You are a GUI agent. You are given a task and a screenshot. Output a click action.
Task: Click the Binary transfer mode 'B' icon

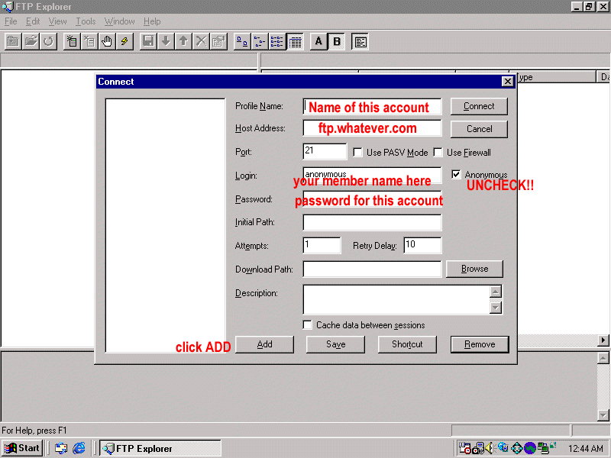point(337,41)
